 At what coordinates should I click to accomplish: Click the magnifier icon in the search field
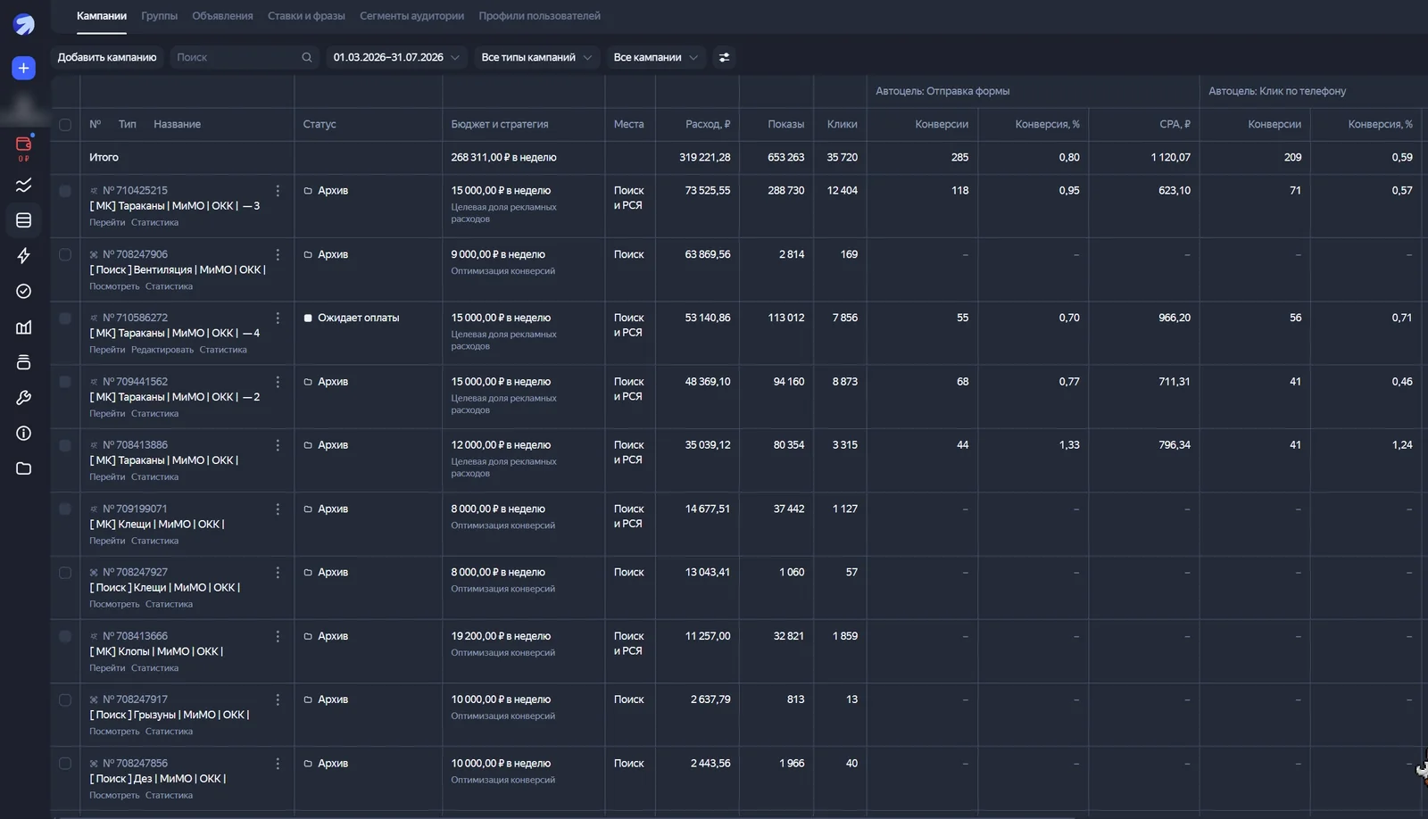(x=307, y=57)
